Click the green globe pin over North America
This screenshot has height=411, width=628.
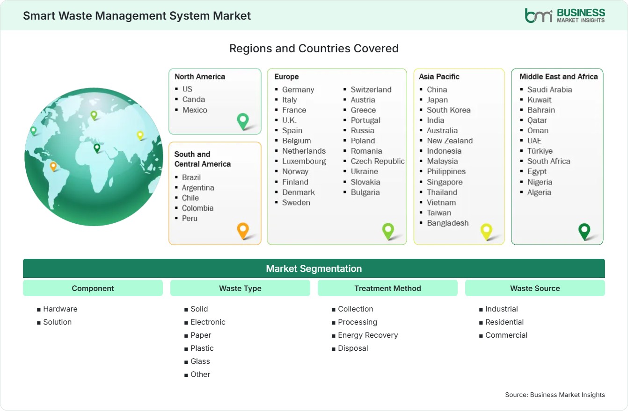point(33,131)
